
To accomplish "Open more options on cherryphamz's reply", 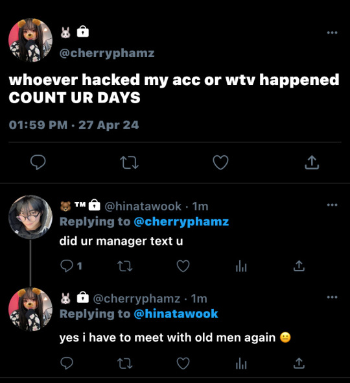I will (332, 297).
